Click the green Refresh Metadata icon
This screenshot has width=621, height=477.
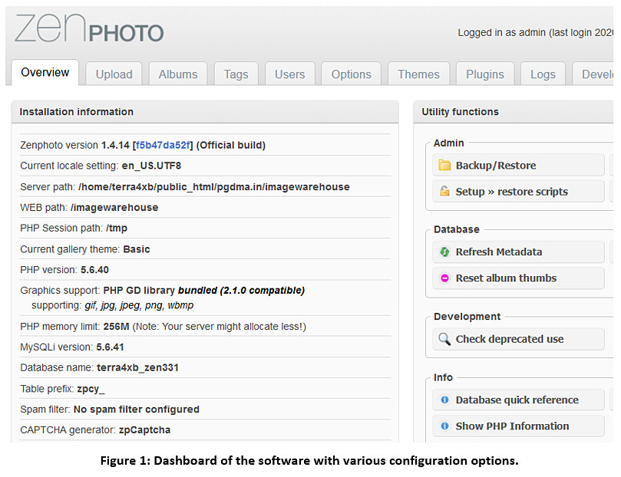tap(444, 252)
